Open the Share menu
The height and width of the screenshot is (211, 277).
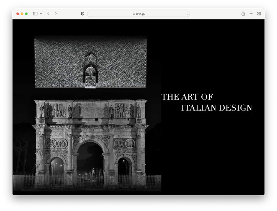[243, 14]
